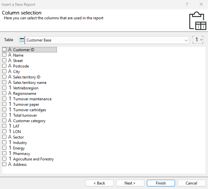
Task: Open the Customer Base table dropdown
Action: pyautogui.click(x=186, y=40)
